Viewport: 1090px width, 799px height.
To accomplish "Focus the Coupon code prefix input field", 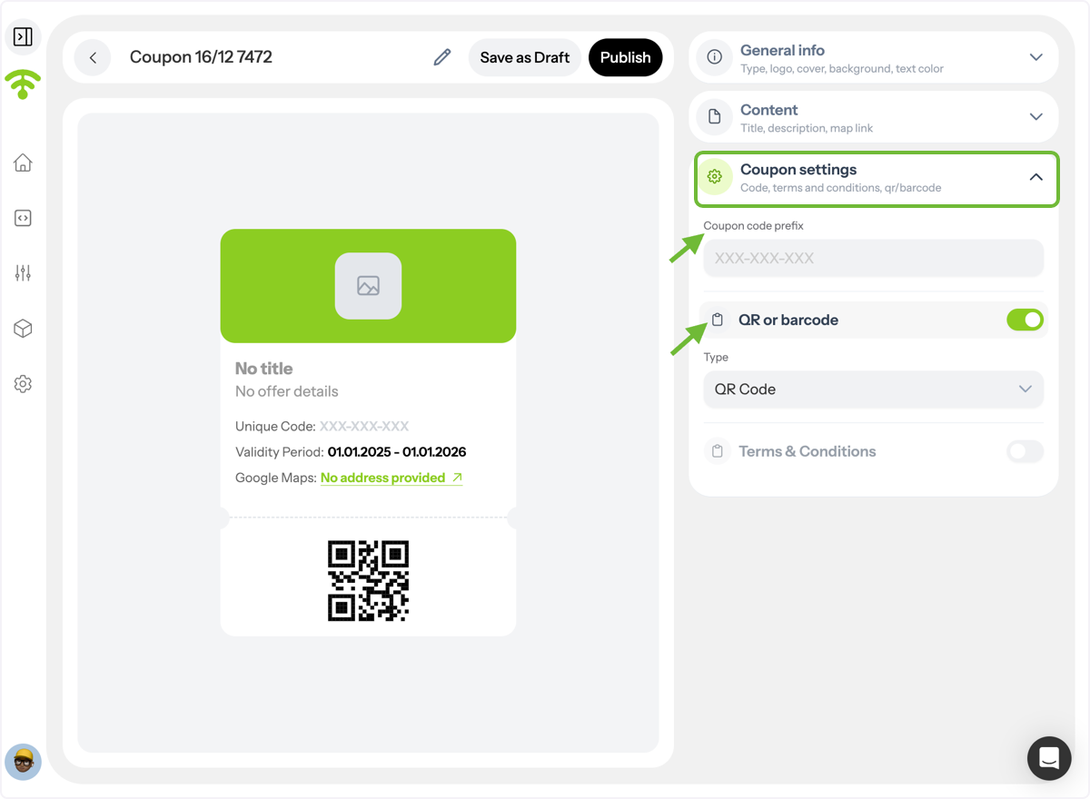I will pos(873,258).
